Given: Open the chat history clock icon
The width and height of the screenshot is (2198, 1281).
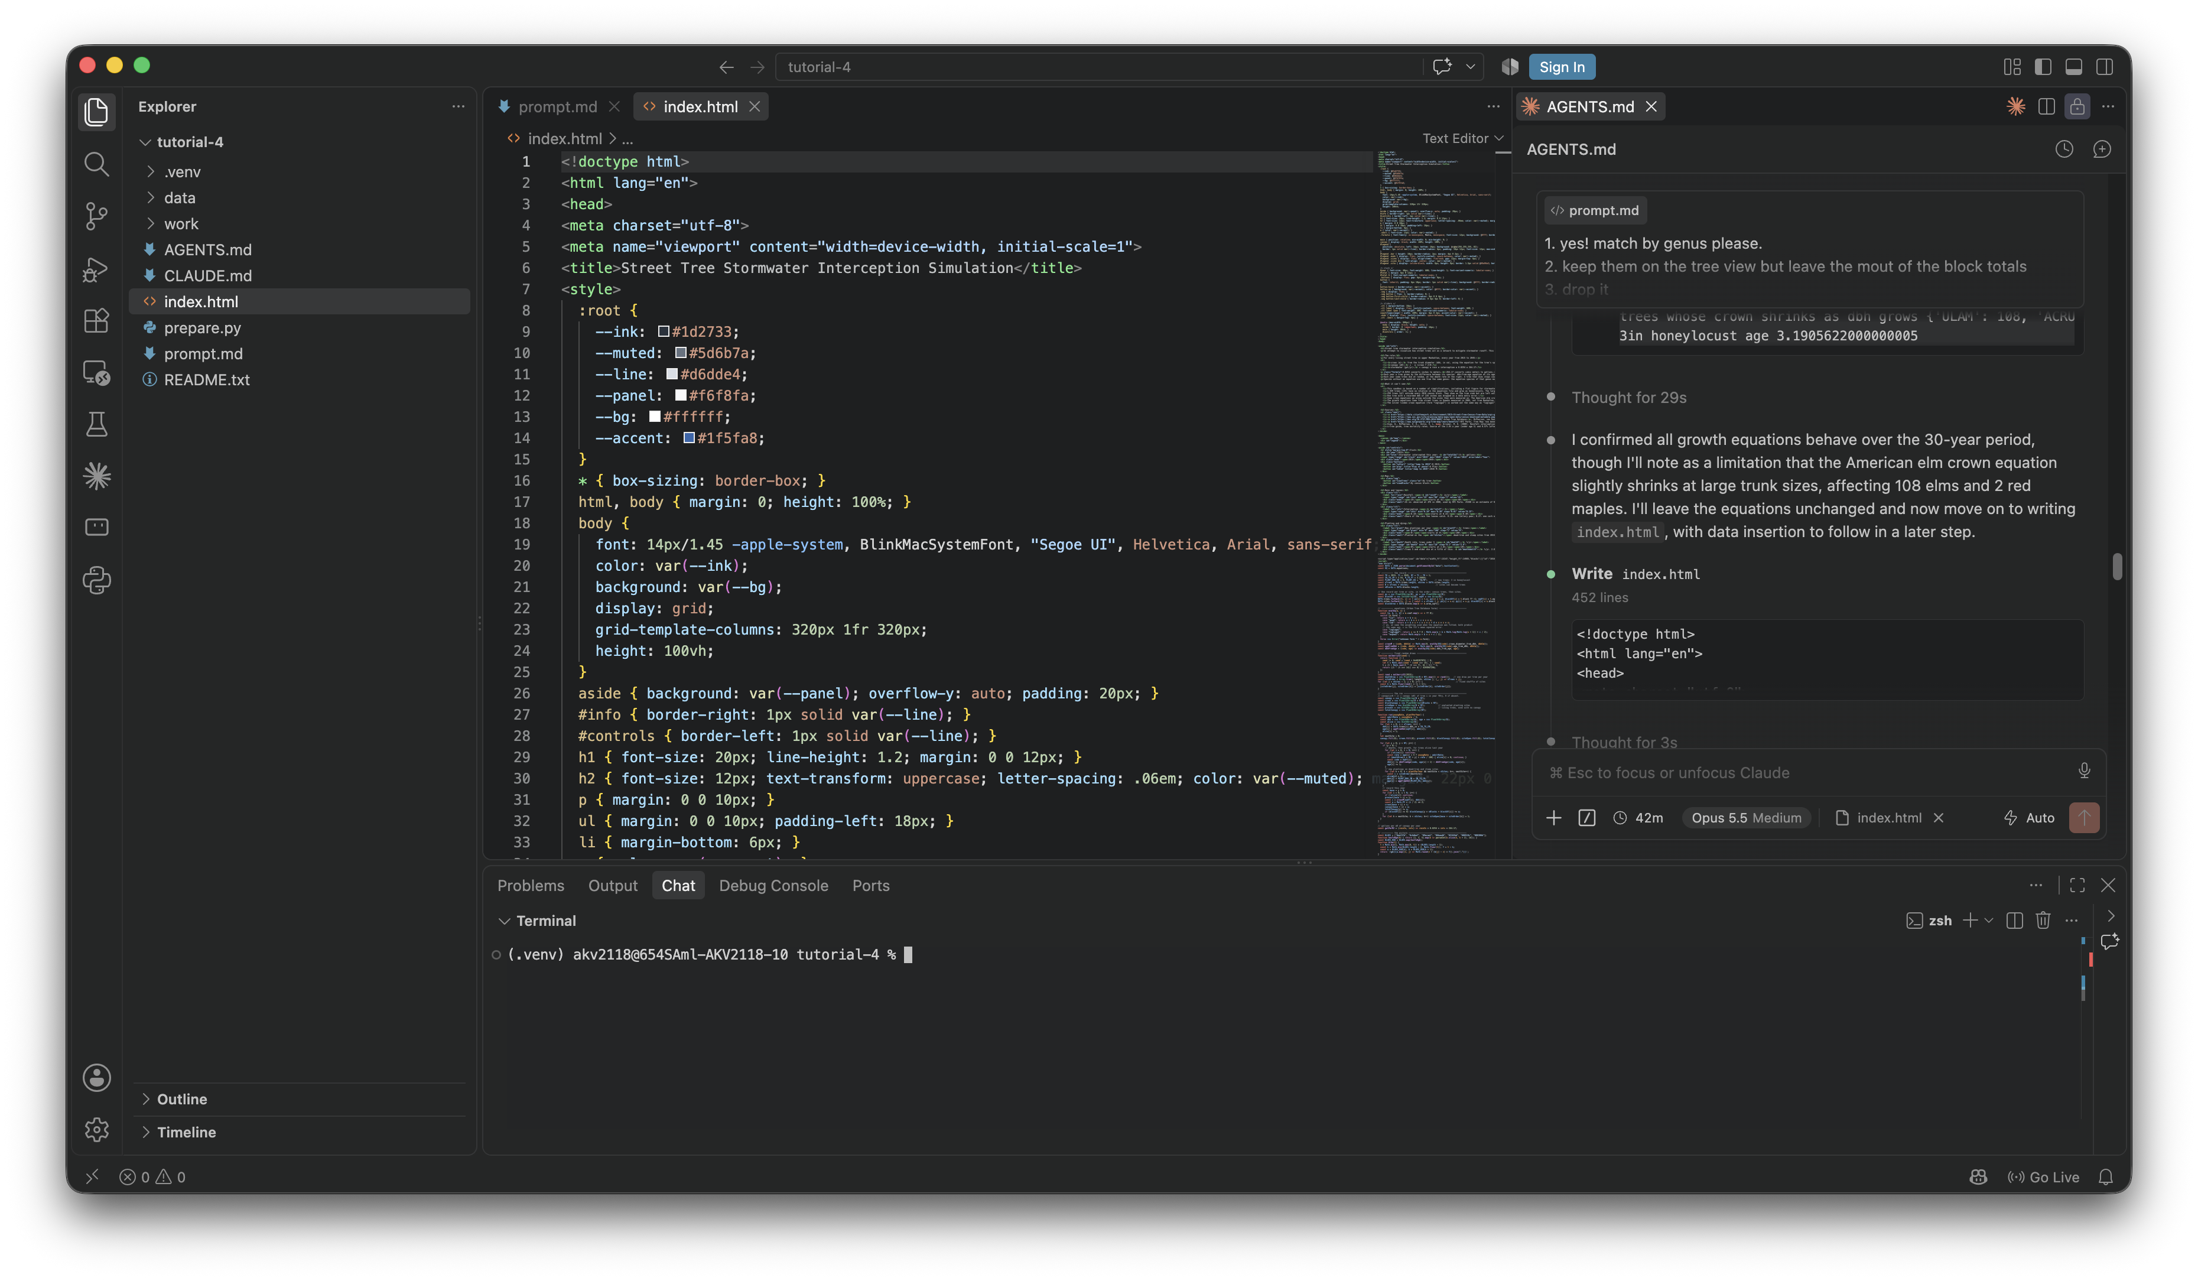Looking at the screenshot, I should point(2064,149).
